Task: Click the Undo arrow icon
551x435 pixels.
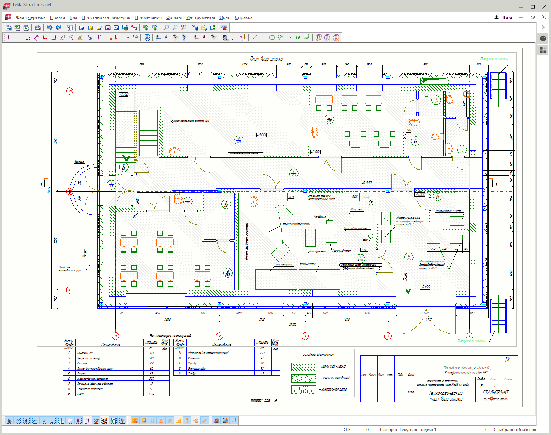Action: pos(49,28)
